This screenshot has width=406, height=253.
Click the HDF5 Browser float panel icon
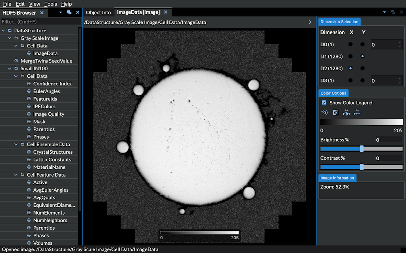(69, 13)
